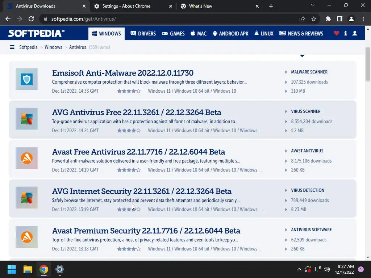Open the notification badge in the taskbar

pyautogui.click(x=361, y=269)
